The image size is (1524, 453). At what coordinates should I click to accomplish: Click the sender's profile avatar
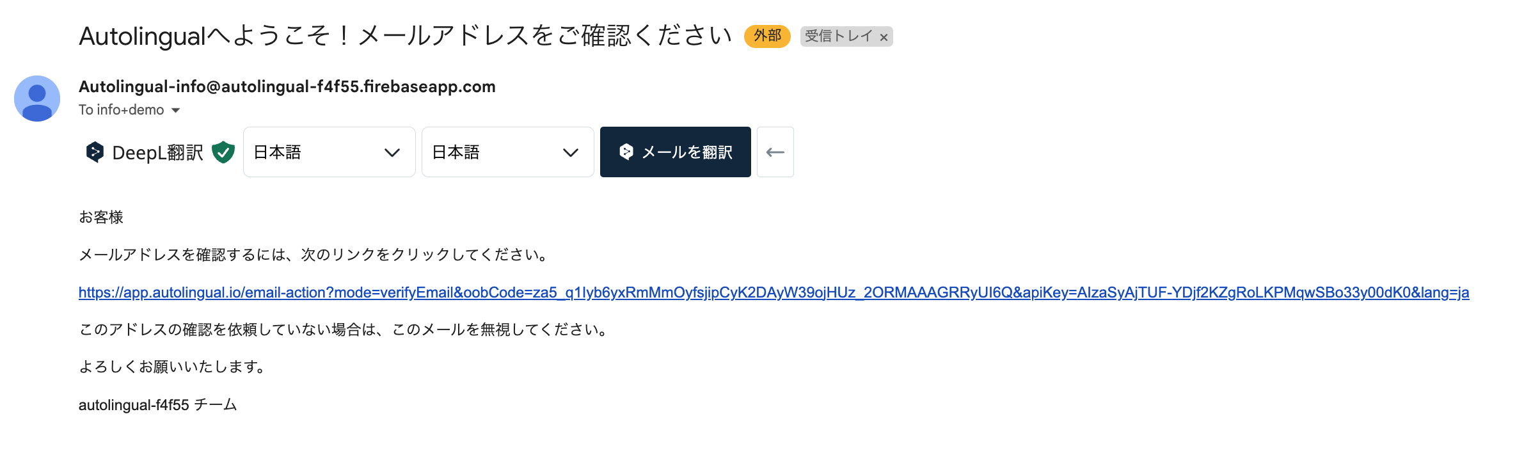37,99
